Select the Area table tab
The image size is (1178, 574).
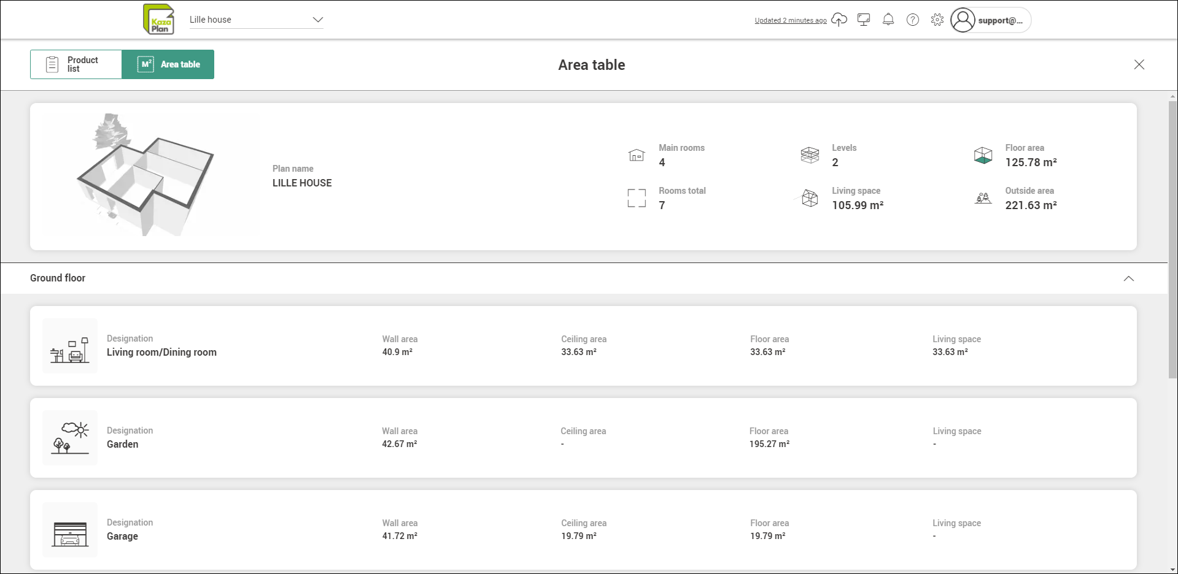(168, 64)
